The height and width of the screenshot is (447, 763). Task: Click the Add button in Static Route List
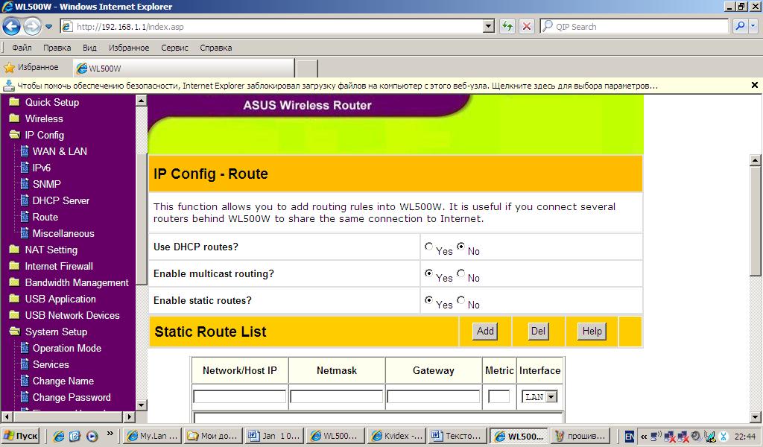(485, 332)
